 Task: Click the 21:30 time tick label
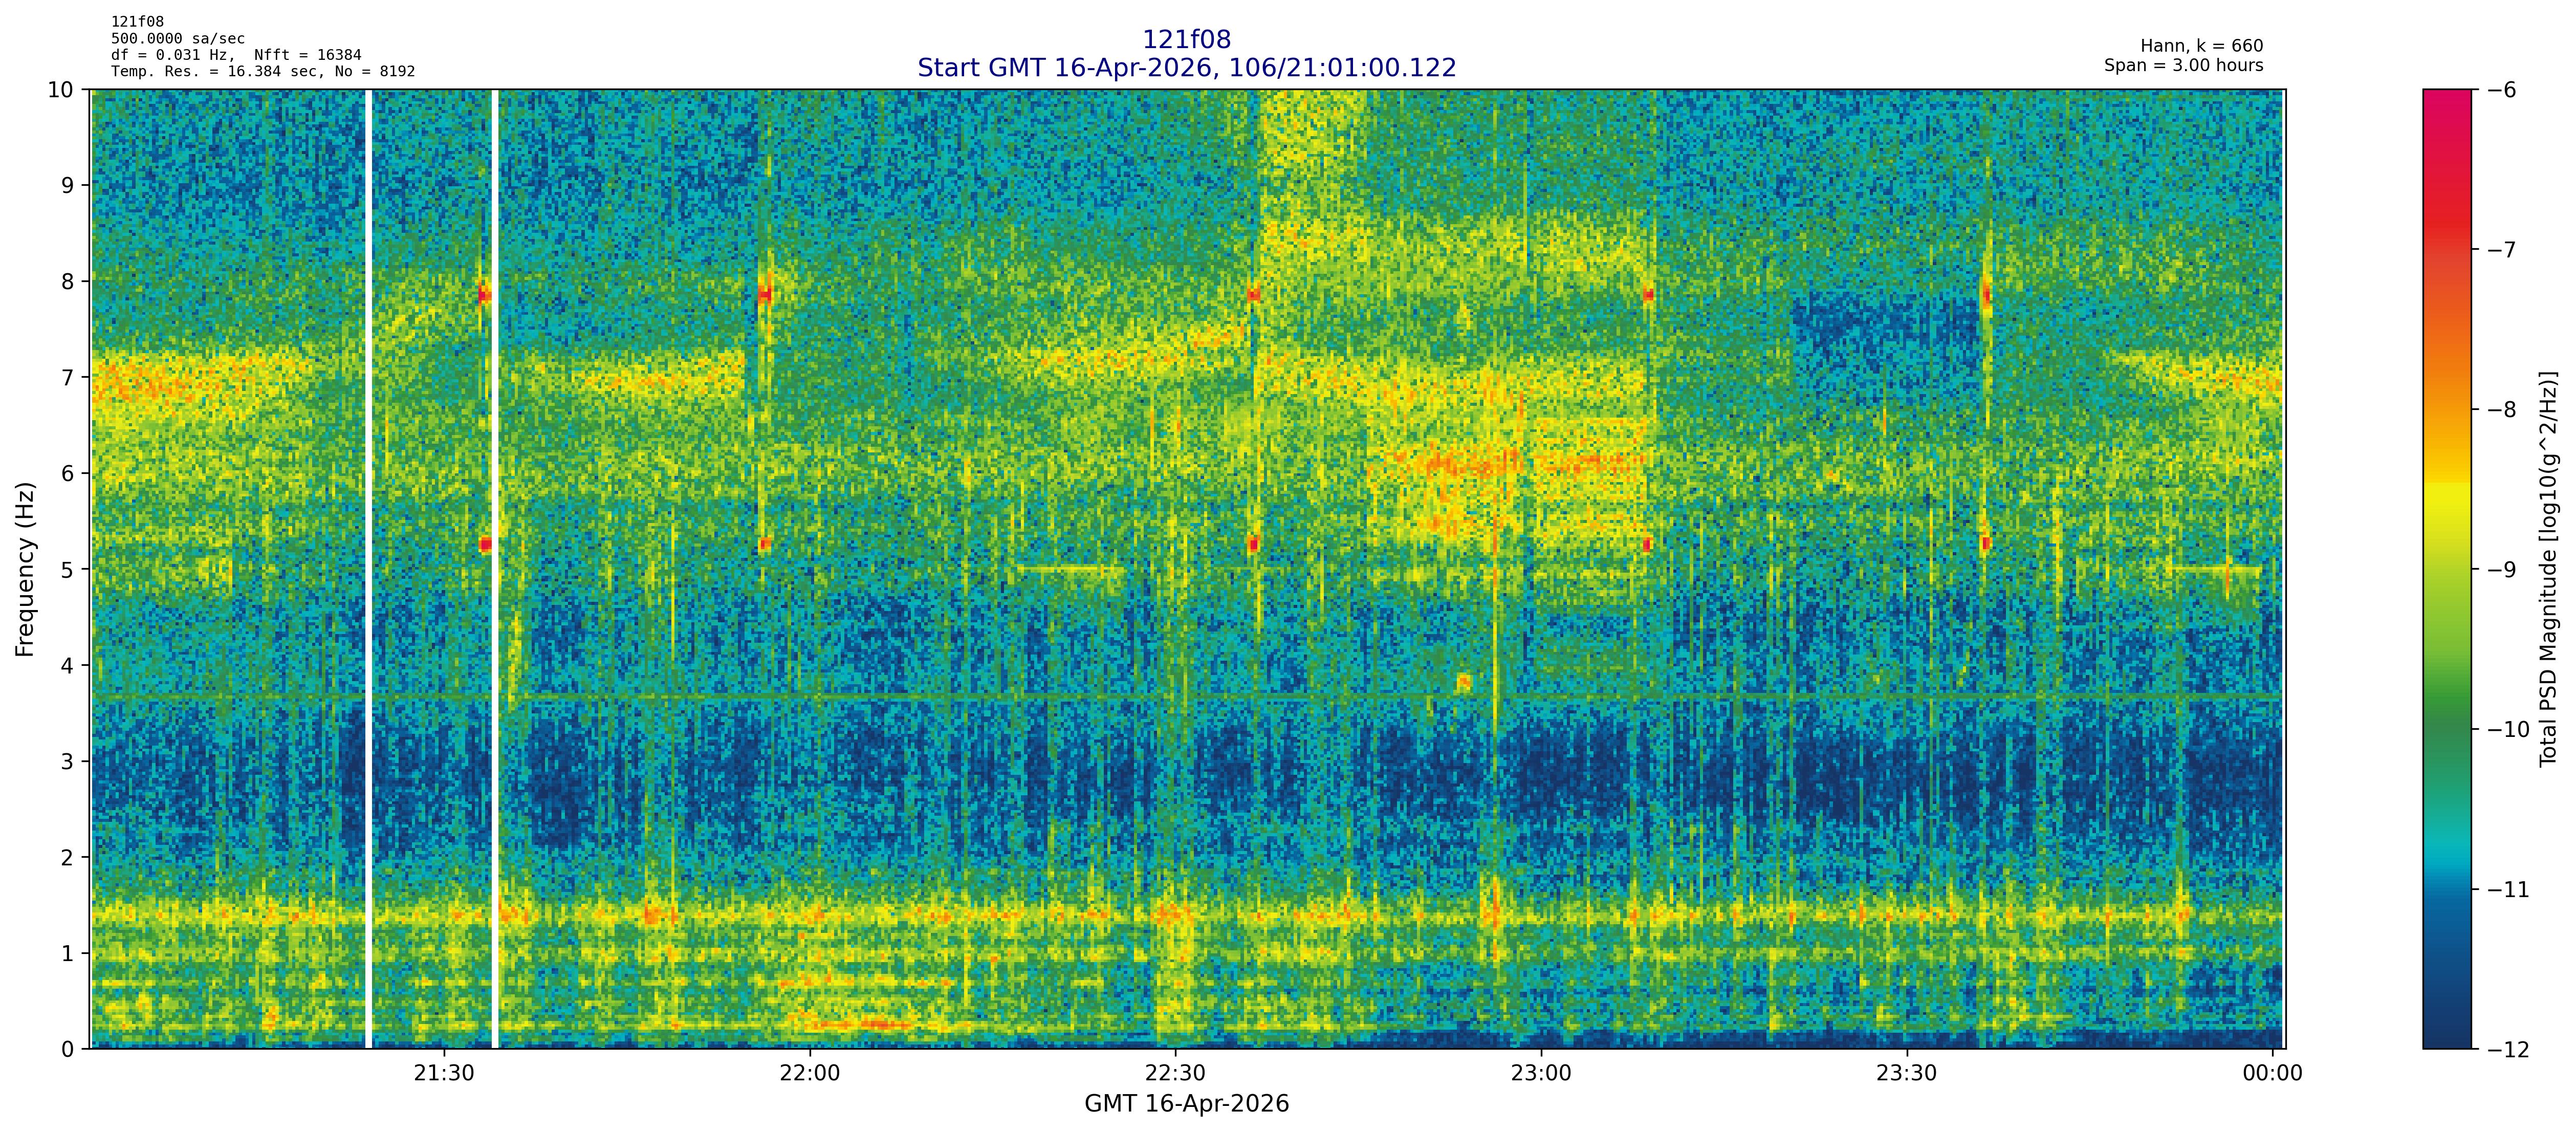(x=444, y=1074)
